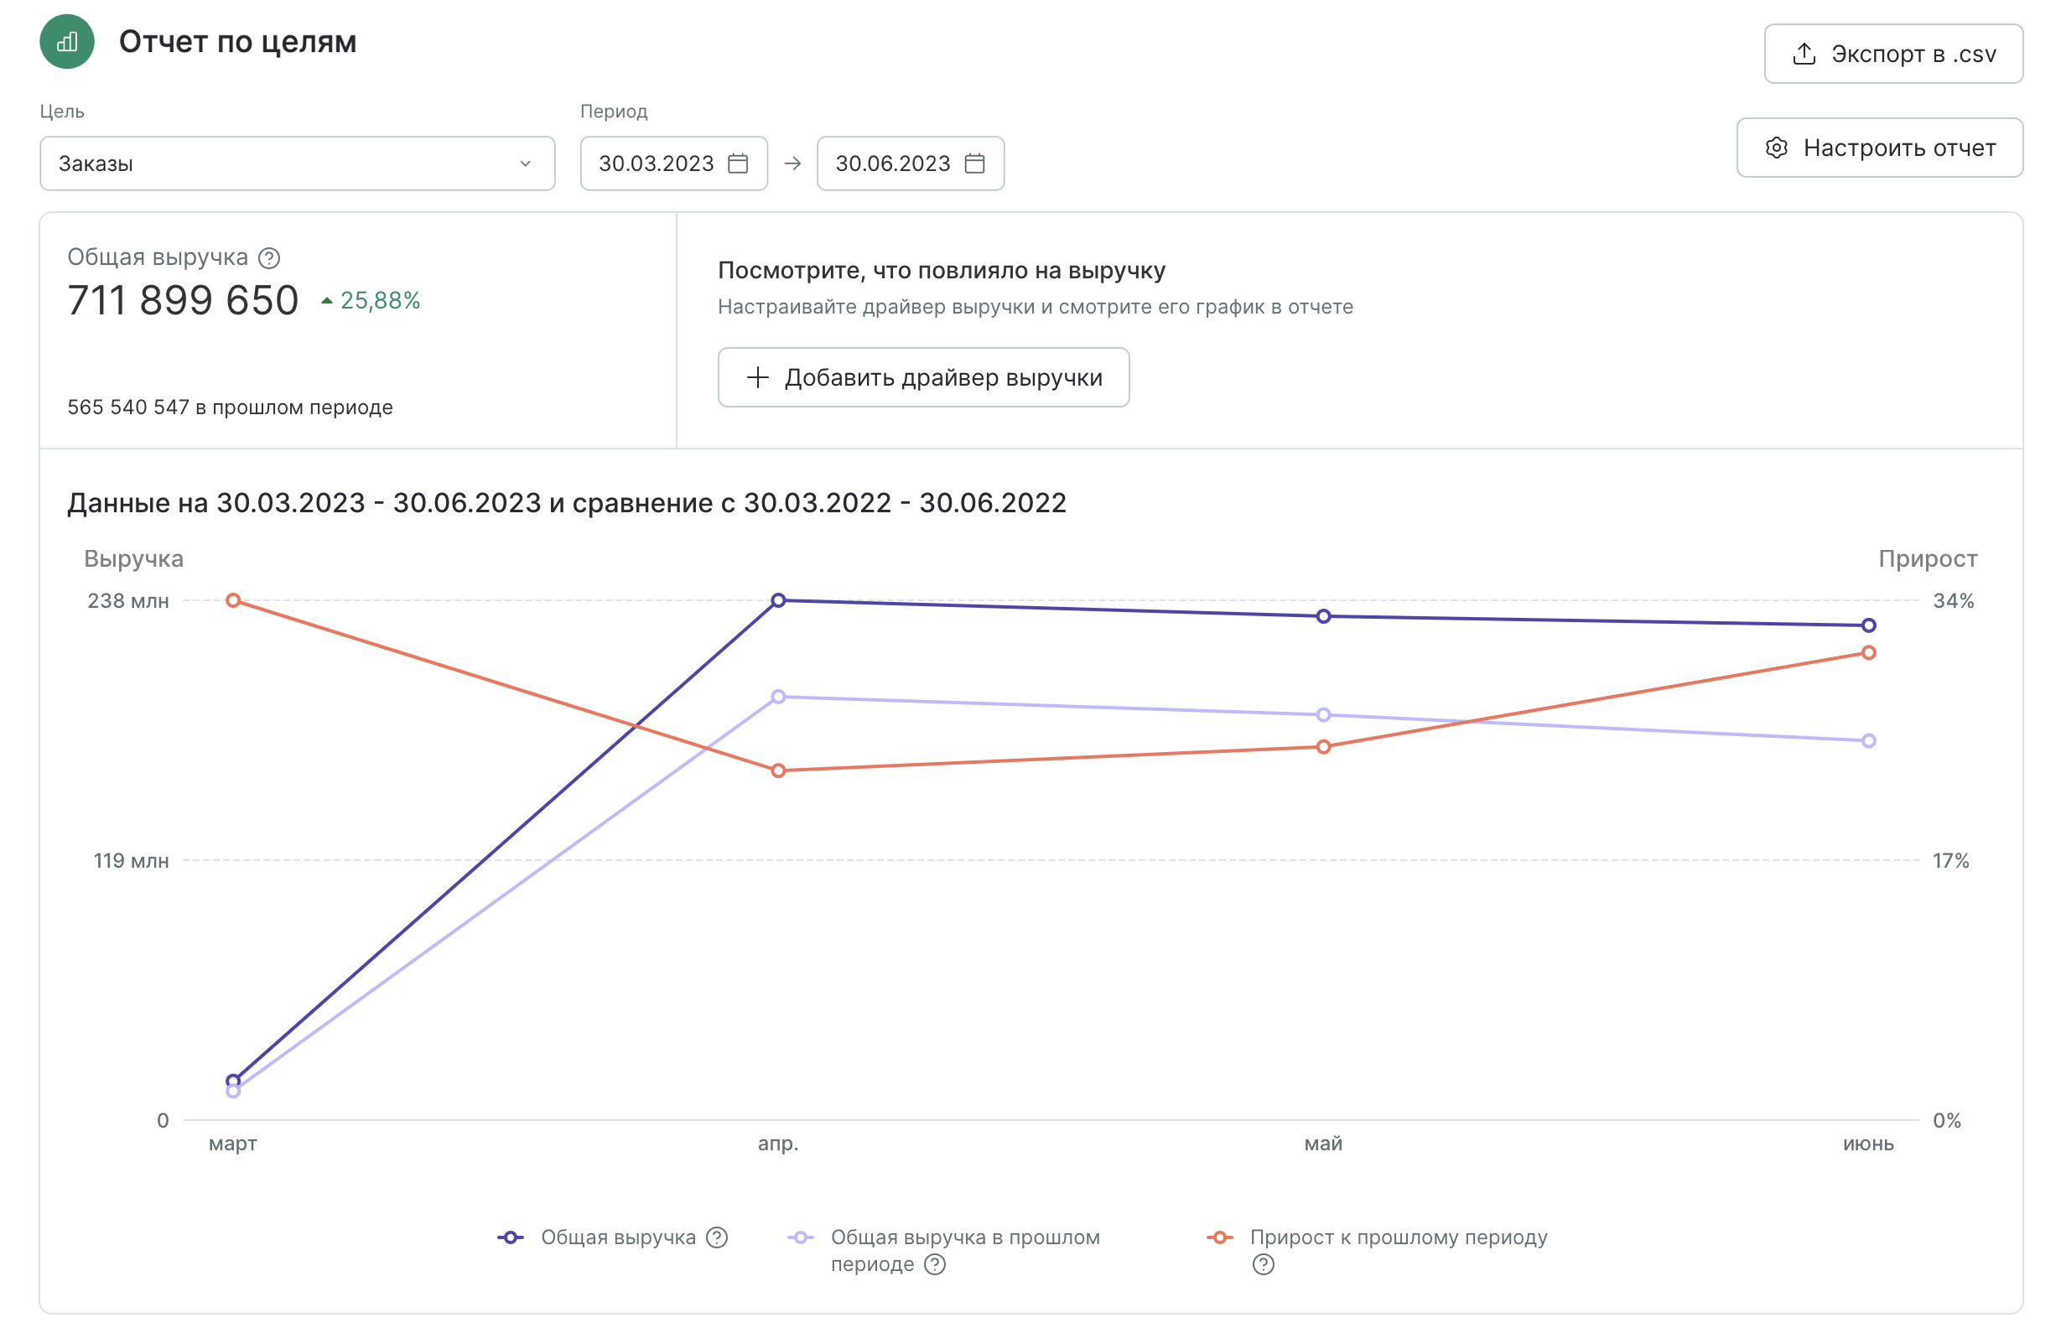
Task: Click the 34% growth axis value
Action: coord(1952,600)
